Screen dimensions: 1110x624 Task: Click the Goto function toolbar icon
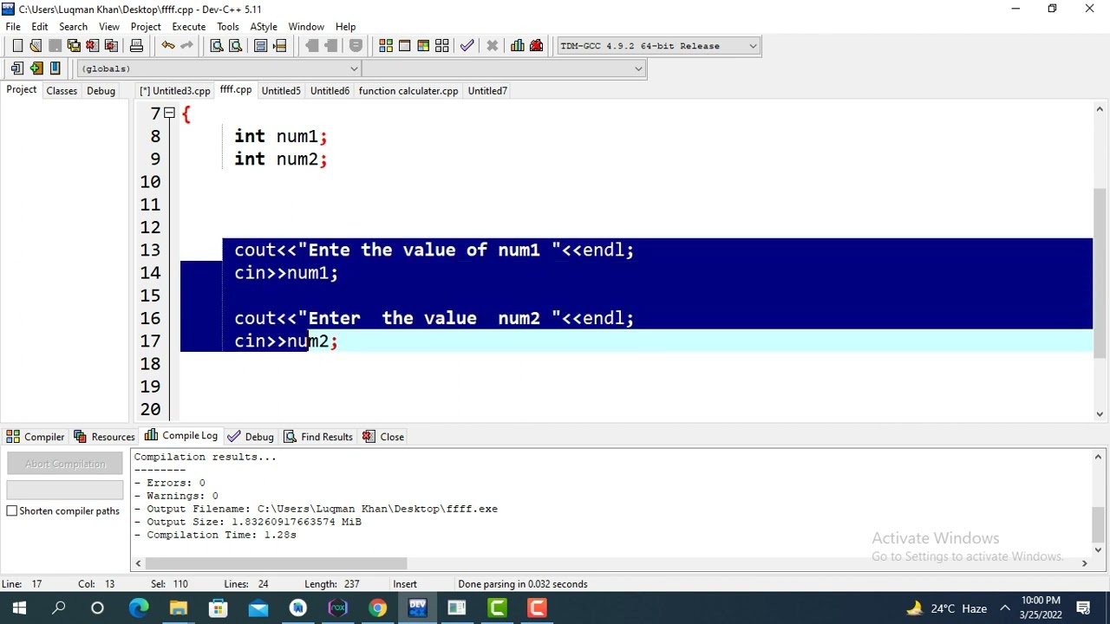click(x=261, y=46)
